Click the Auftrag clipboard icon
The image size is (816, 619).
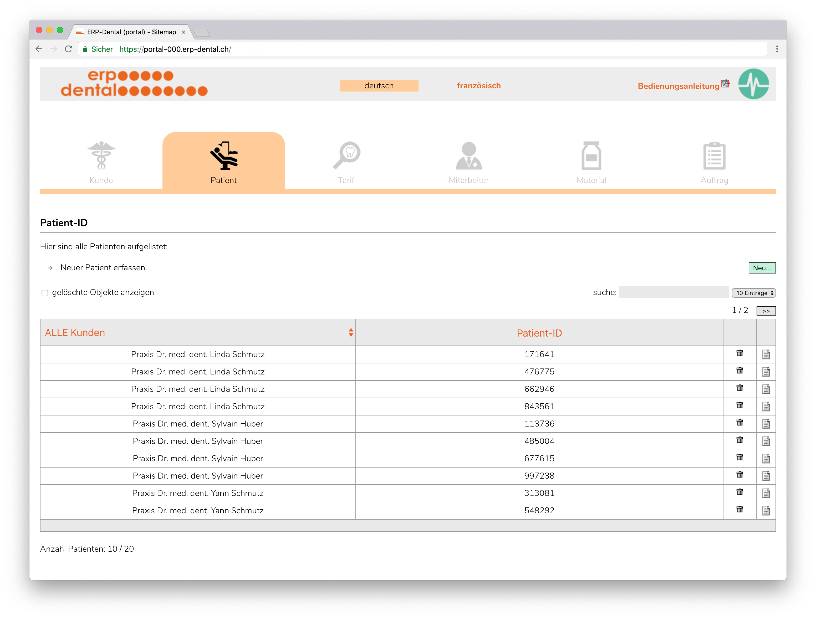pos(714,155)
